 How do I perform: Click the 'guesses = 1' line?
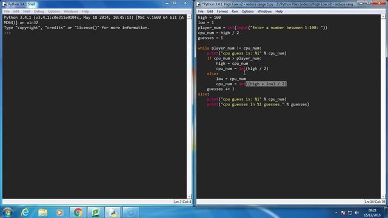pos(210,38)
